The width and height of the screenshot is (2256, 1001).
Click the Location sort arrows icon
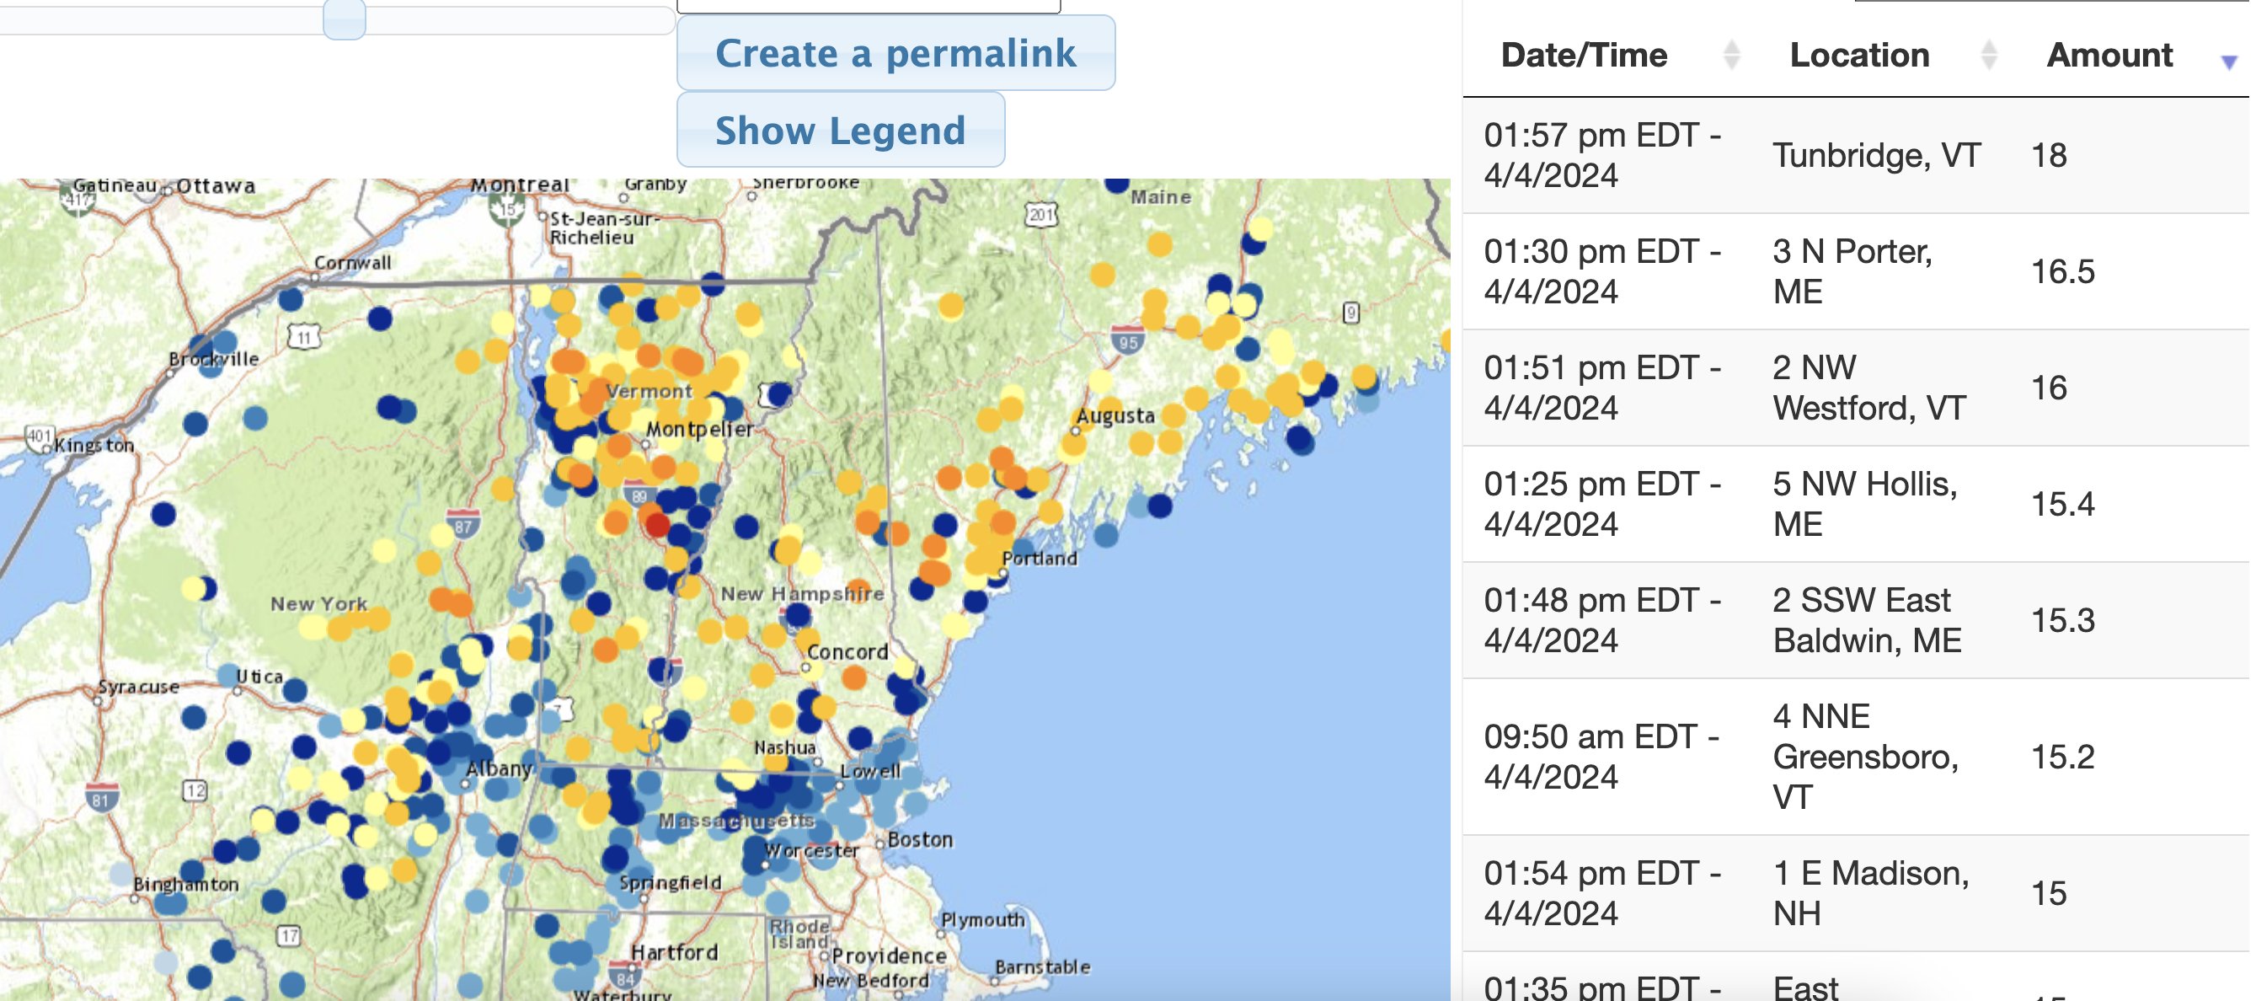(x=1989, y=55)
